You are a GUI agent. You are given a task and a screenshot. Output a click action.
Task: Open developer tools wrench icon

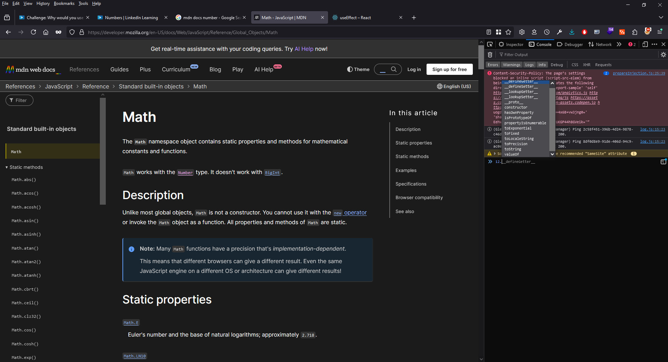pos(559,32)
